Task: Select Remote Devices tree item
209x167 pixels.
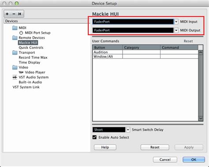Action: [32, 38]
